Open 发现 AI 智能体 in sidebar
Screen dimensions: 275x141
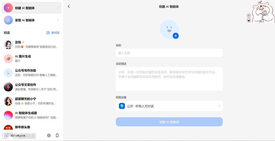32,20
